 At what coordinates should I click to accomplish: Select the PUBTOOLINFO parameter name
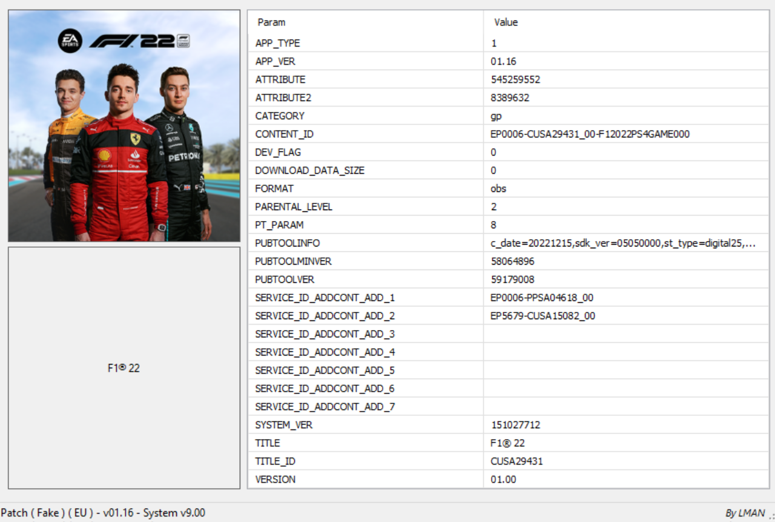pyautogui.click(x=287, y=243)
